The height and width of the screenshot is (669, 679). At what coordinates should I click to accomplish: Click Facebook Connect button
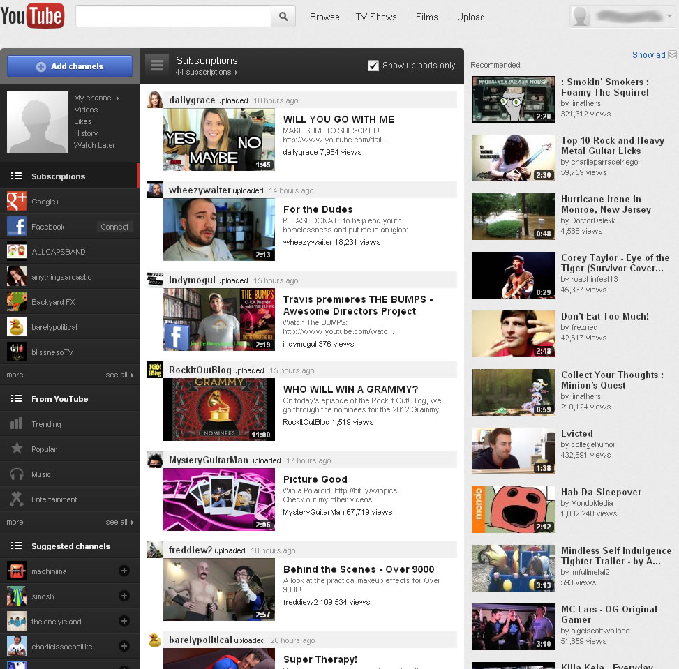point(114,227)
